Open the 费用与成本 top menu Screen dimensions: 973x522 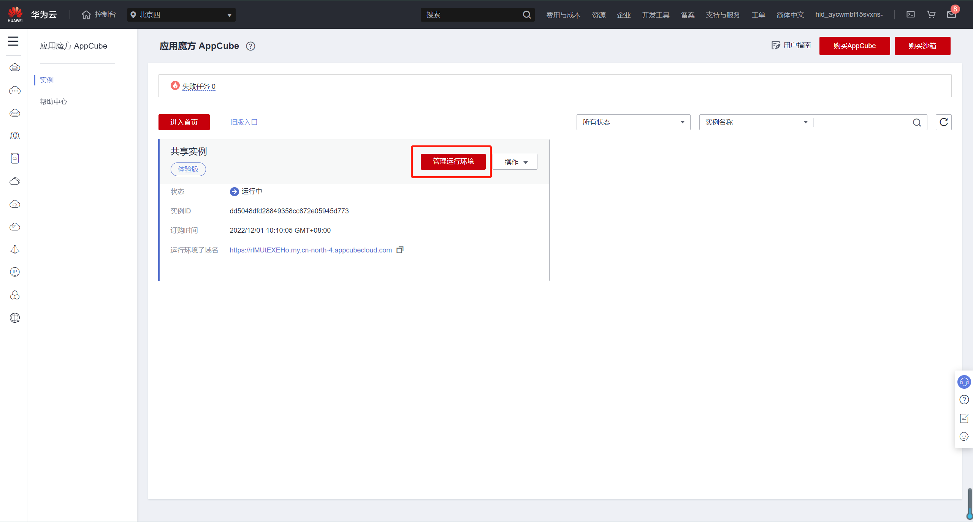(563, 15)
